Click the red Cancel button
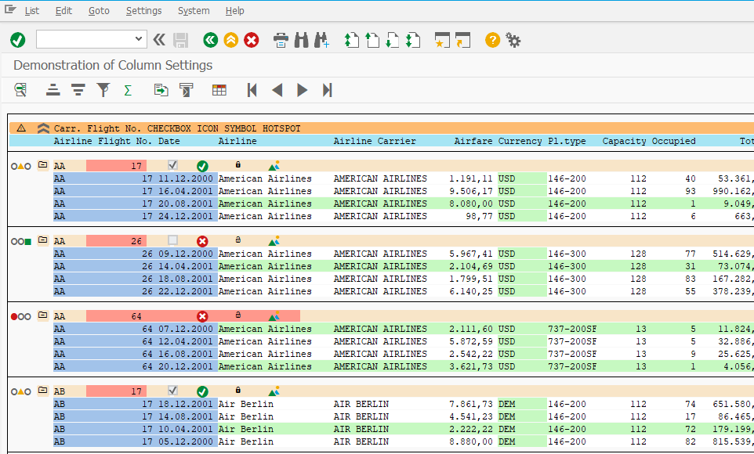The image size is (754, 454). (x=251, y=40)
